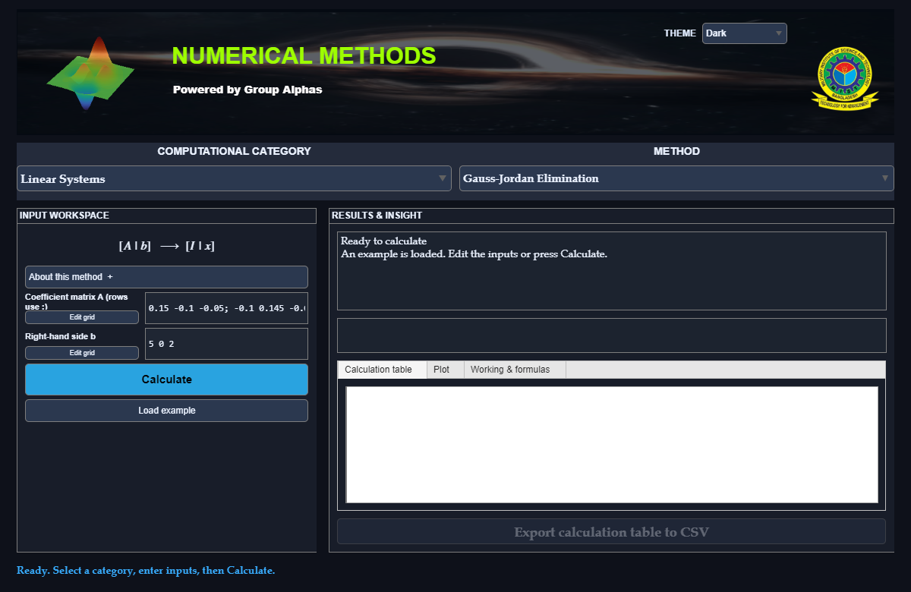Click the Load example button
Image resolution: width=911 pixels, height=592 pixels.
166,411
